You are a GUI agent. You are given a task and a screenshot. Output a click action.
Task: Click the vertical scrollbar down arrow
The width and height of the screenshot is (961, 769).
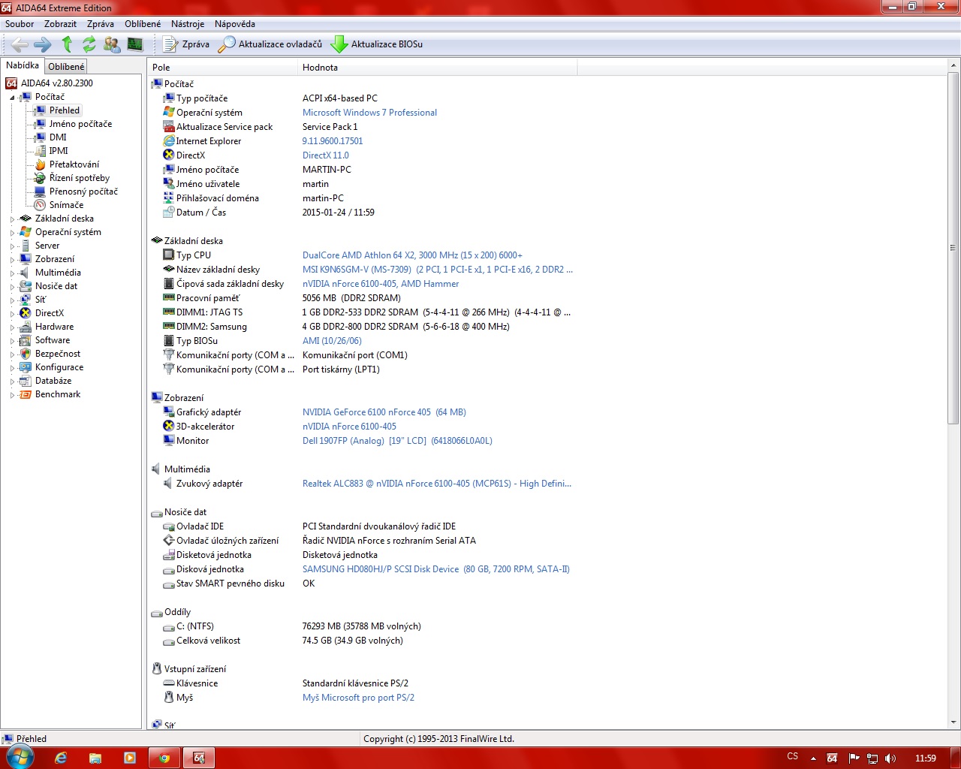pyautogui.click(x=953, y=722)
